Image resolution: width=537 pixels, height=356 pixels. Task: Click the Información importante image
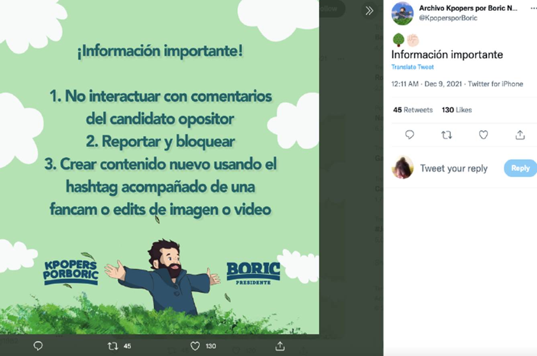[159, 167]
